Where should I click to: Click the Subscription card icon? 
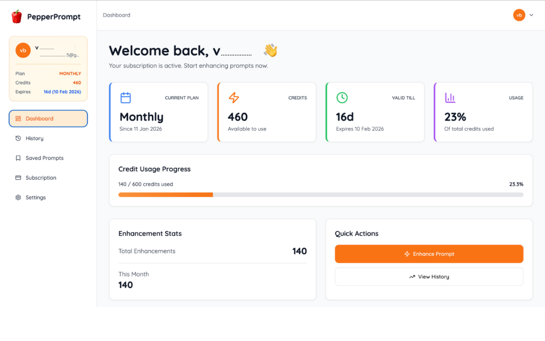coord(18,178)
